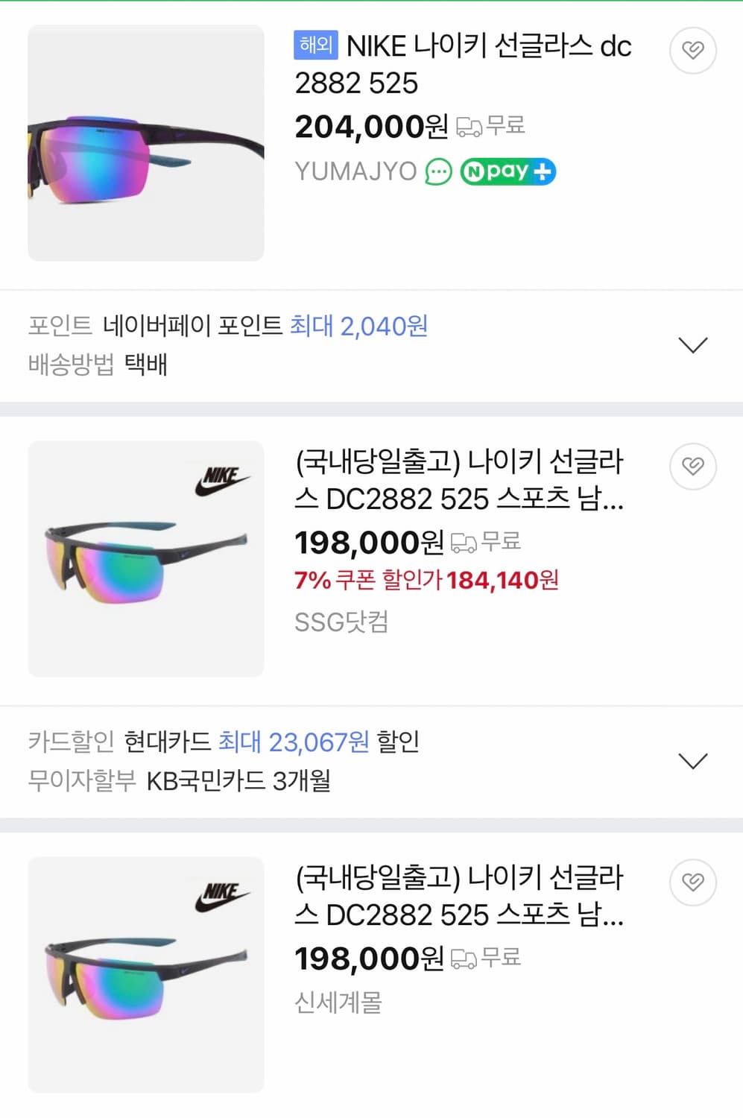The width and height of the screenshot is (743, 1118).
Task: Toggle wishlist heart for the 신세계몰 listing
Action: coord(693,882)
